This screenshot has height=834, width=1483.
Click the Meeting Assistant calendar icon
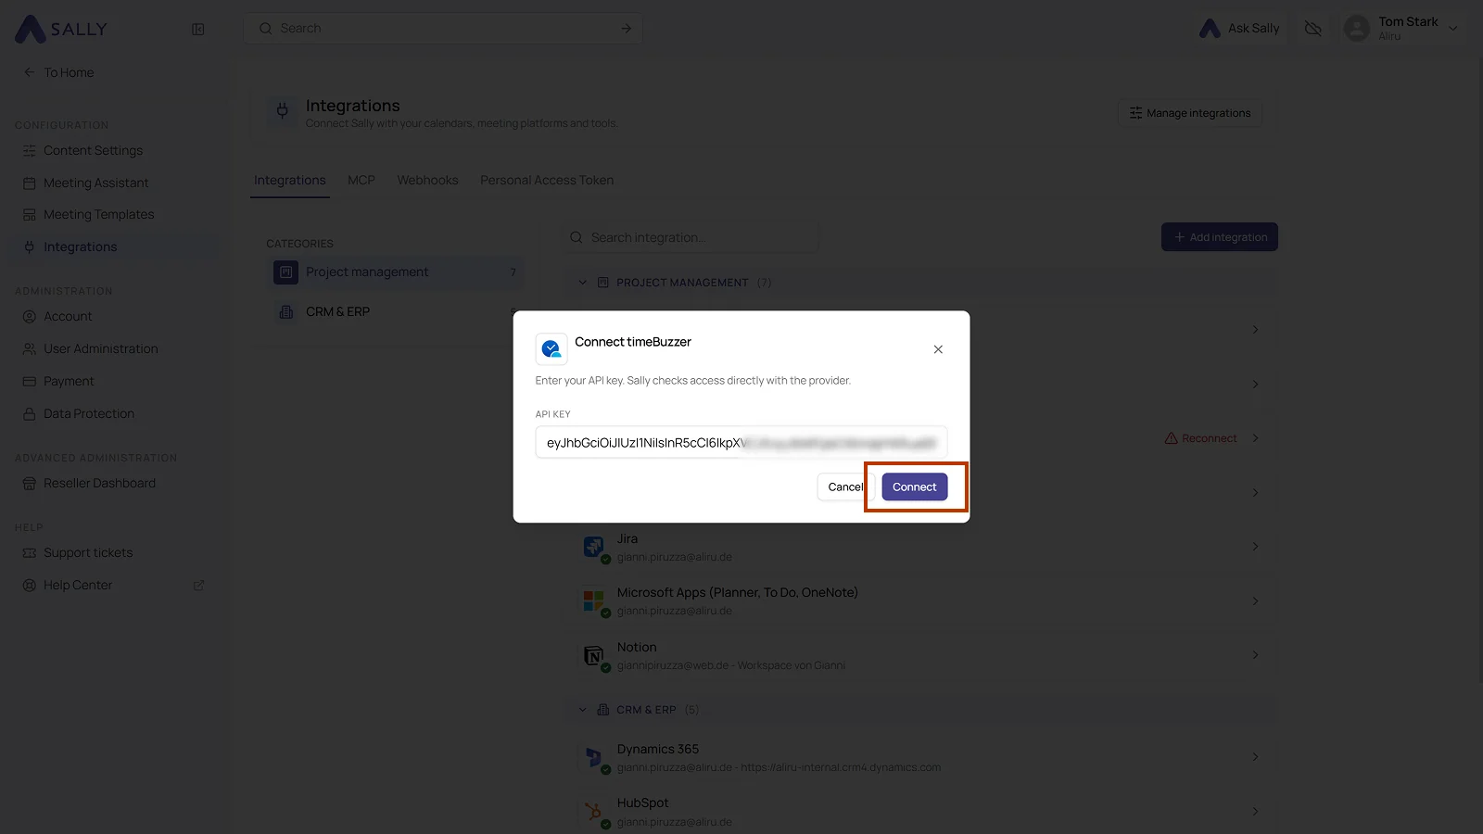29,183
